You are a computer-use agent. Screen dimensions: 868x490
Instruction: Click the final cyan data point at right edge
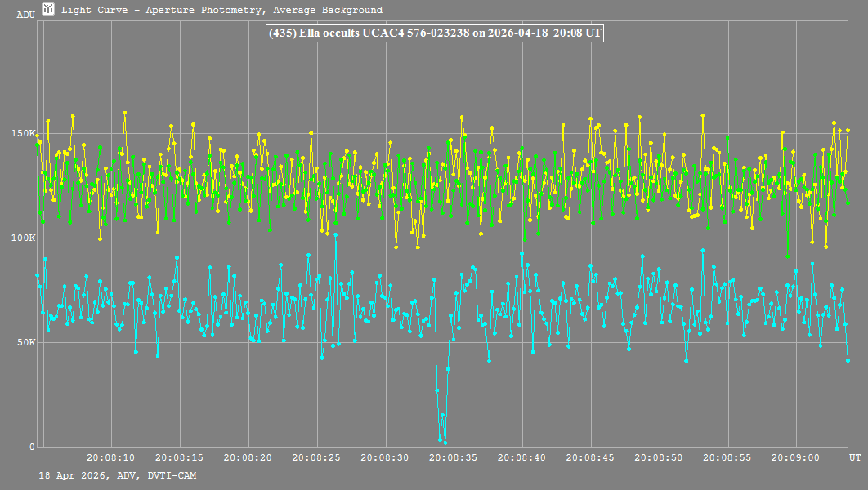(x=848, y=360)
